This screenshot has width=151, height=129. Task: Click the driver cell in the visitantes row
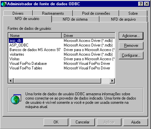point(88,54)
